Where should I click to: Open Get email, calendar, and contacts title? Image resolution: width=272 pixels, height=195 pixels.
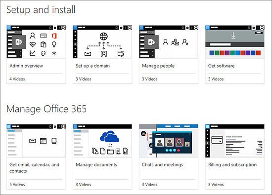coord(34,168)
